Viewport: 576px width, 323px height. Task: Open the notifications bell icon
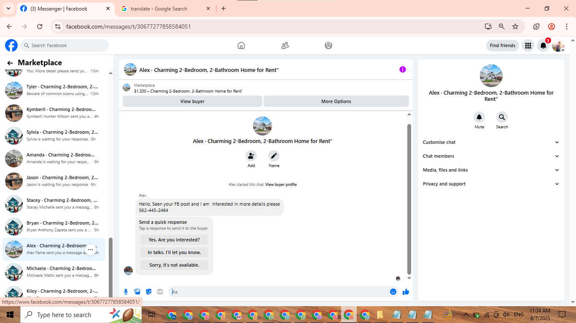543,45
